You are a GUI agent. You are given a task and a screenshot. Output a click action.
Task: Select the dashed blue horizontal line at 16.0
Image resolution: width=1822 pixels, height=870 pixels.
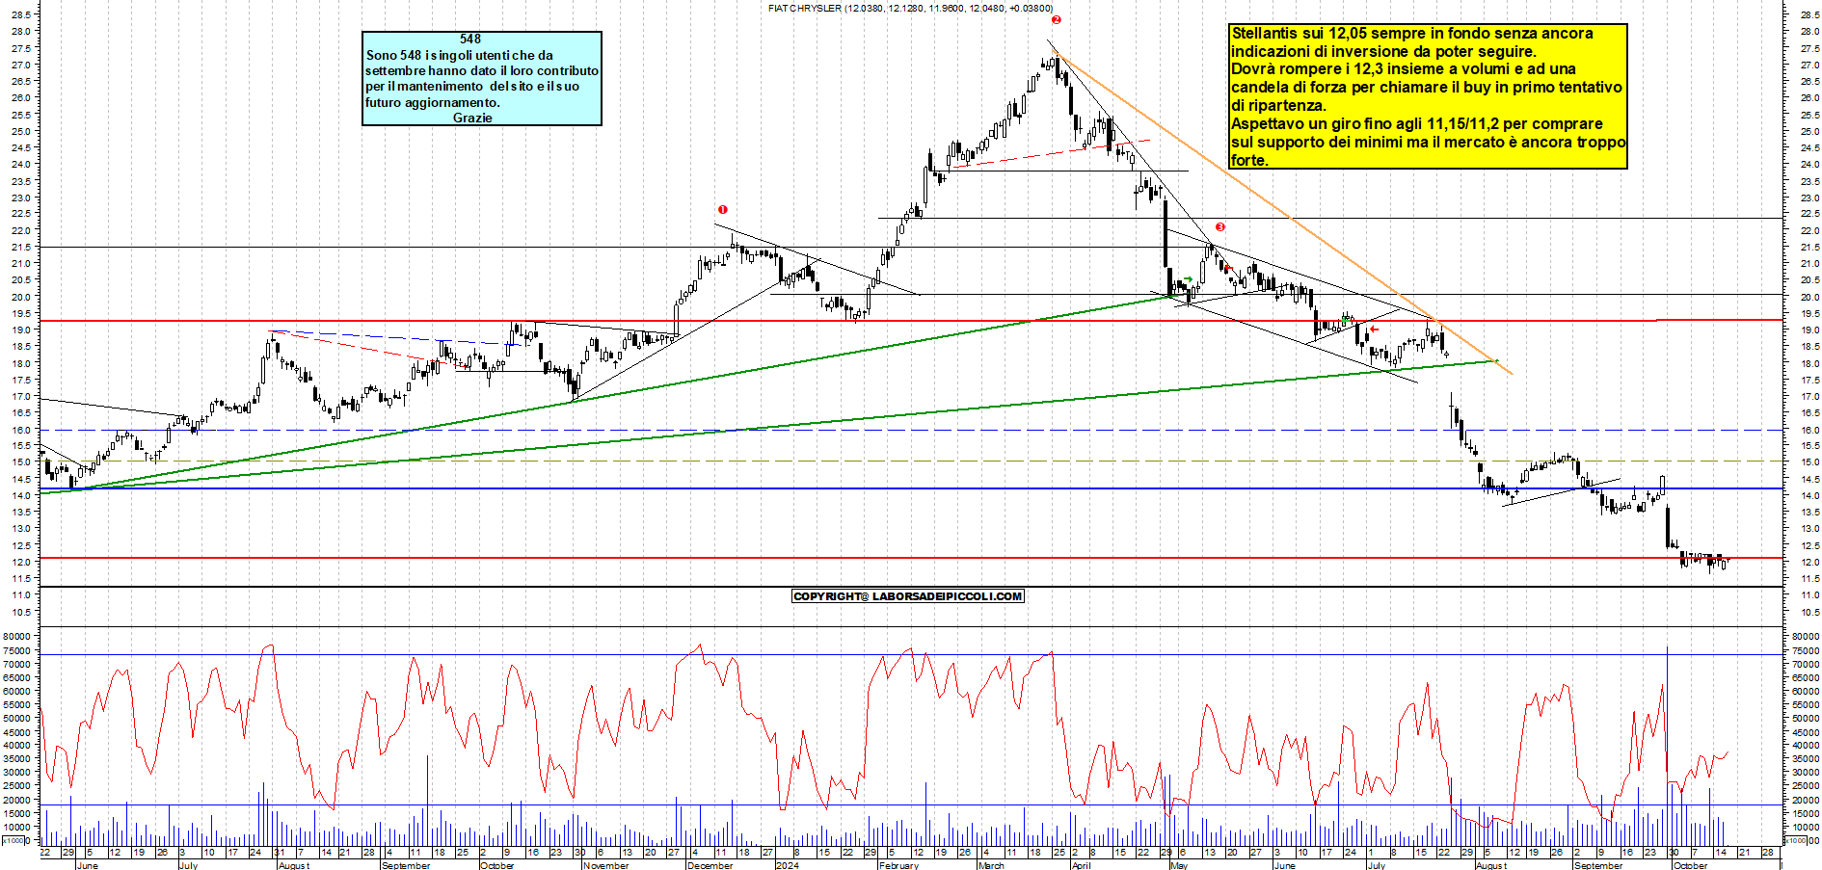[x=911, y=430]
